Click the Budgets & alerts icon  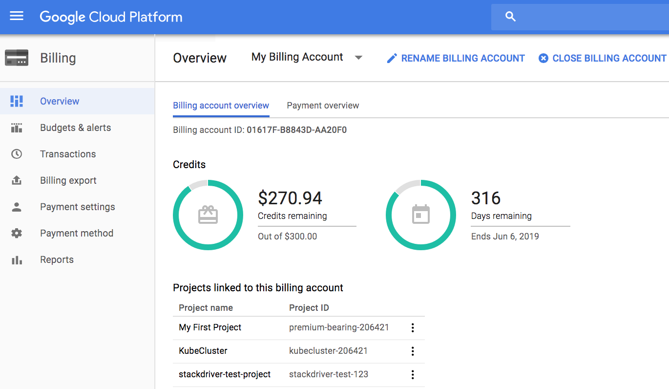(x=17, y=128)
